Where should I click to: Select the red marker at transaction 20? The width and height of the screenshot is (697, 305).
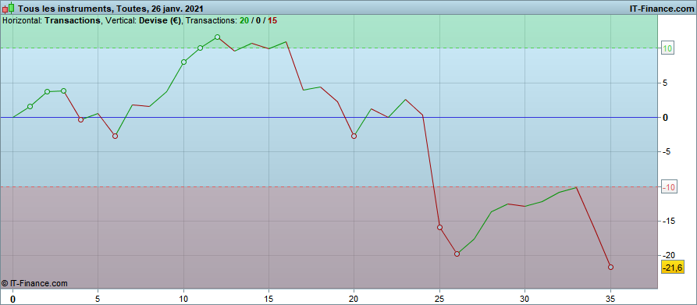click(354, 137)
